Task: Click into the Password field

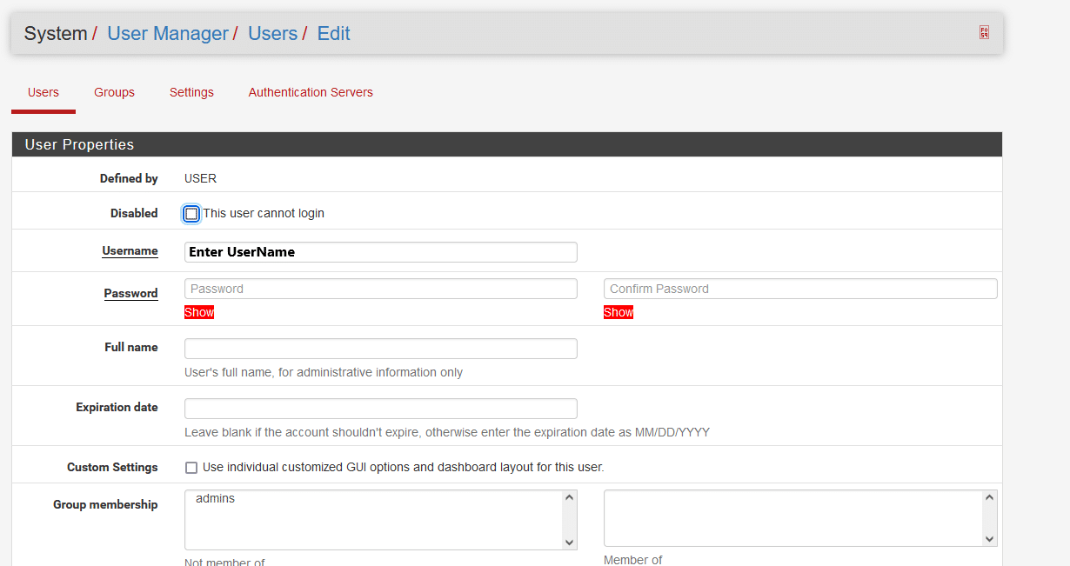Action: click(381, 289)
